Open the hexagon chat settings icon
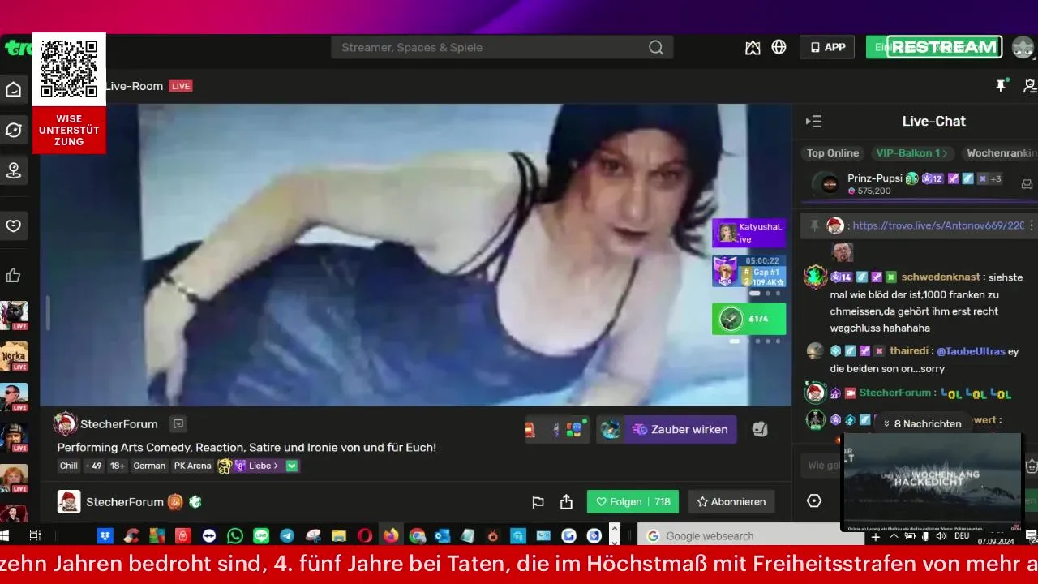The image size is (1038, 584). [814, 500]
